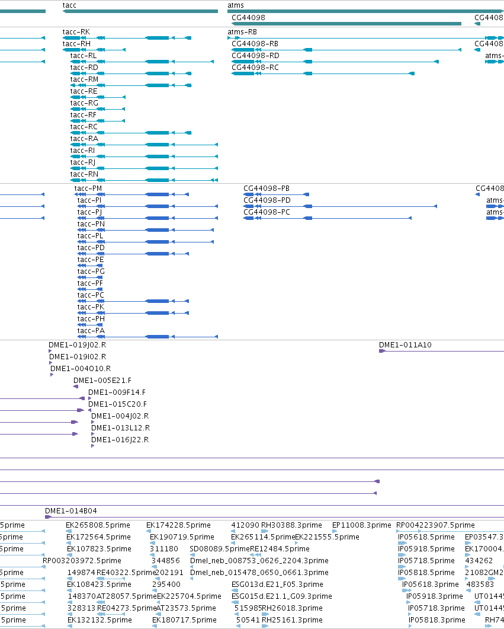This screenshot has height=629, width=504.
Task: Select transcript tacc-RE
Action: pos(84,91)
